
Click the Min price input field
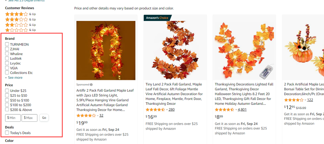click(x=13, y=118)
